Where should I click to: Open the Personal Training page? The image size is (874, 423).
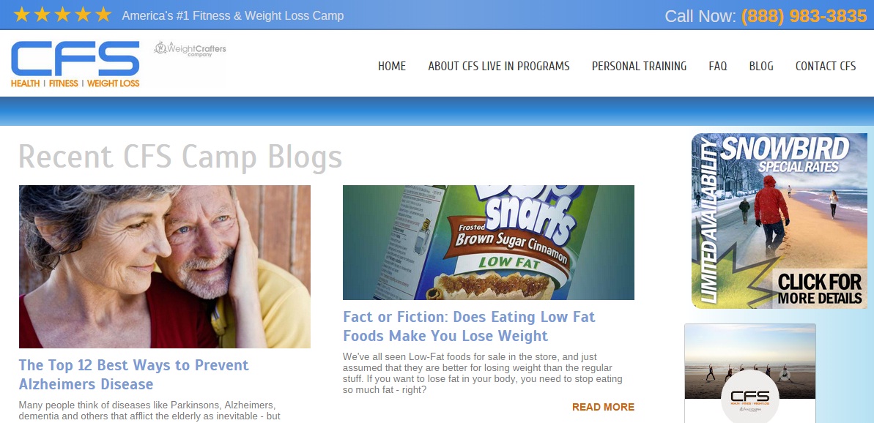pos(640,67)
